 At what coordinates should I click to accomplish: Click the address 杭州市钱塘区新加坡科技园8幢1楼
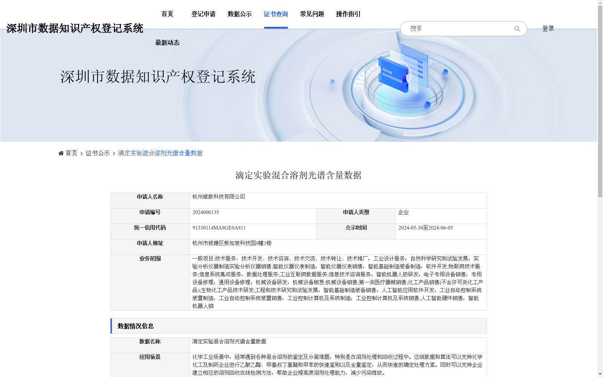pyautogui.click(x=232, y=243)
